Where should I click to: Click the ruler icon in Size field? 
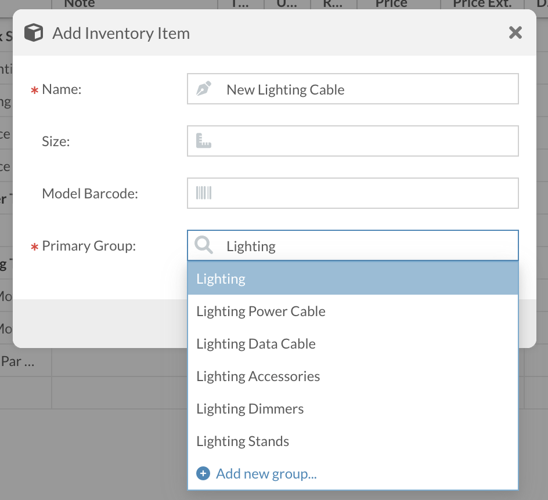tap(204, 141)
